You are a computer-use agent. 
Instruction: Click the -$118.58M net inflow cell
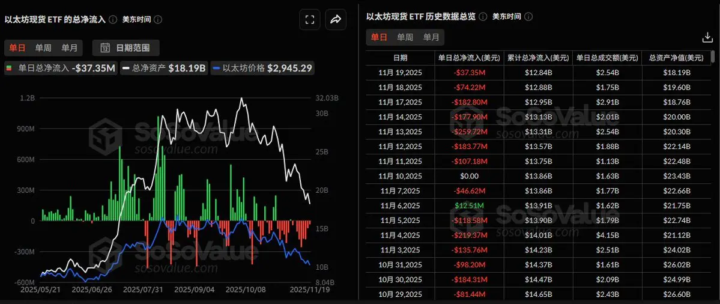[469, 220]
